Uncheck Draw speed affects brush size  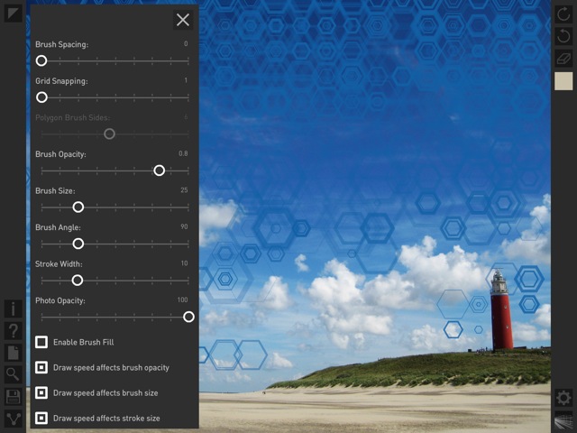(41, 393)
